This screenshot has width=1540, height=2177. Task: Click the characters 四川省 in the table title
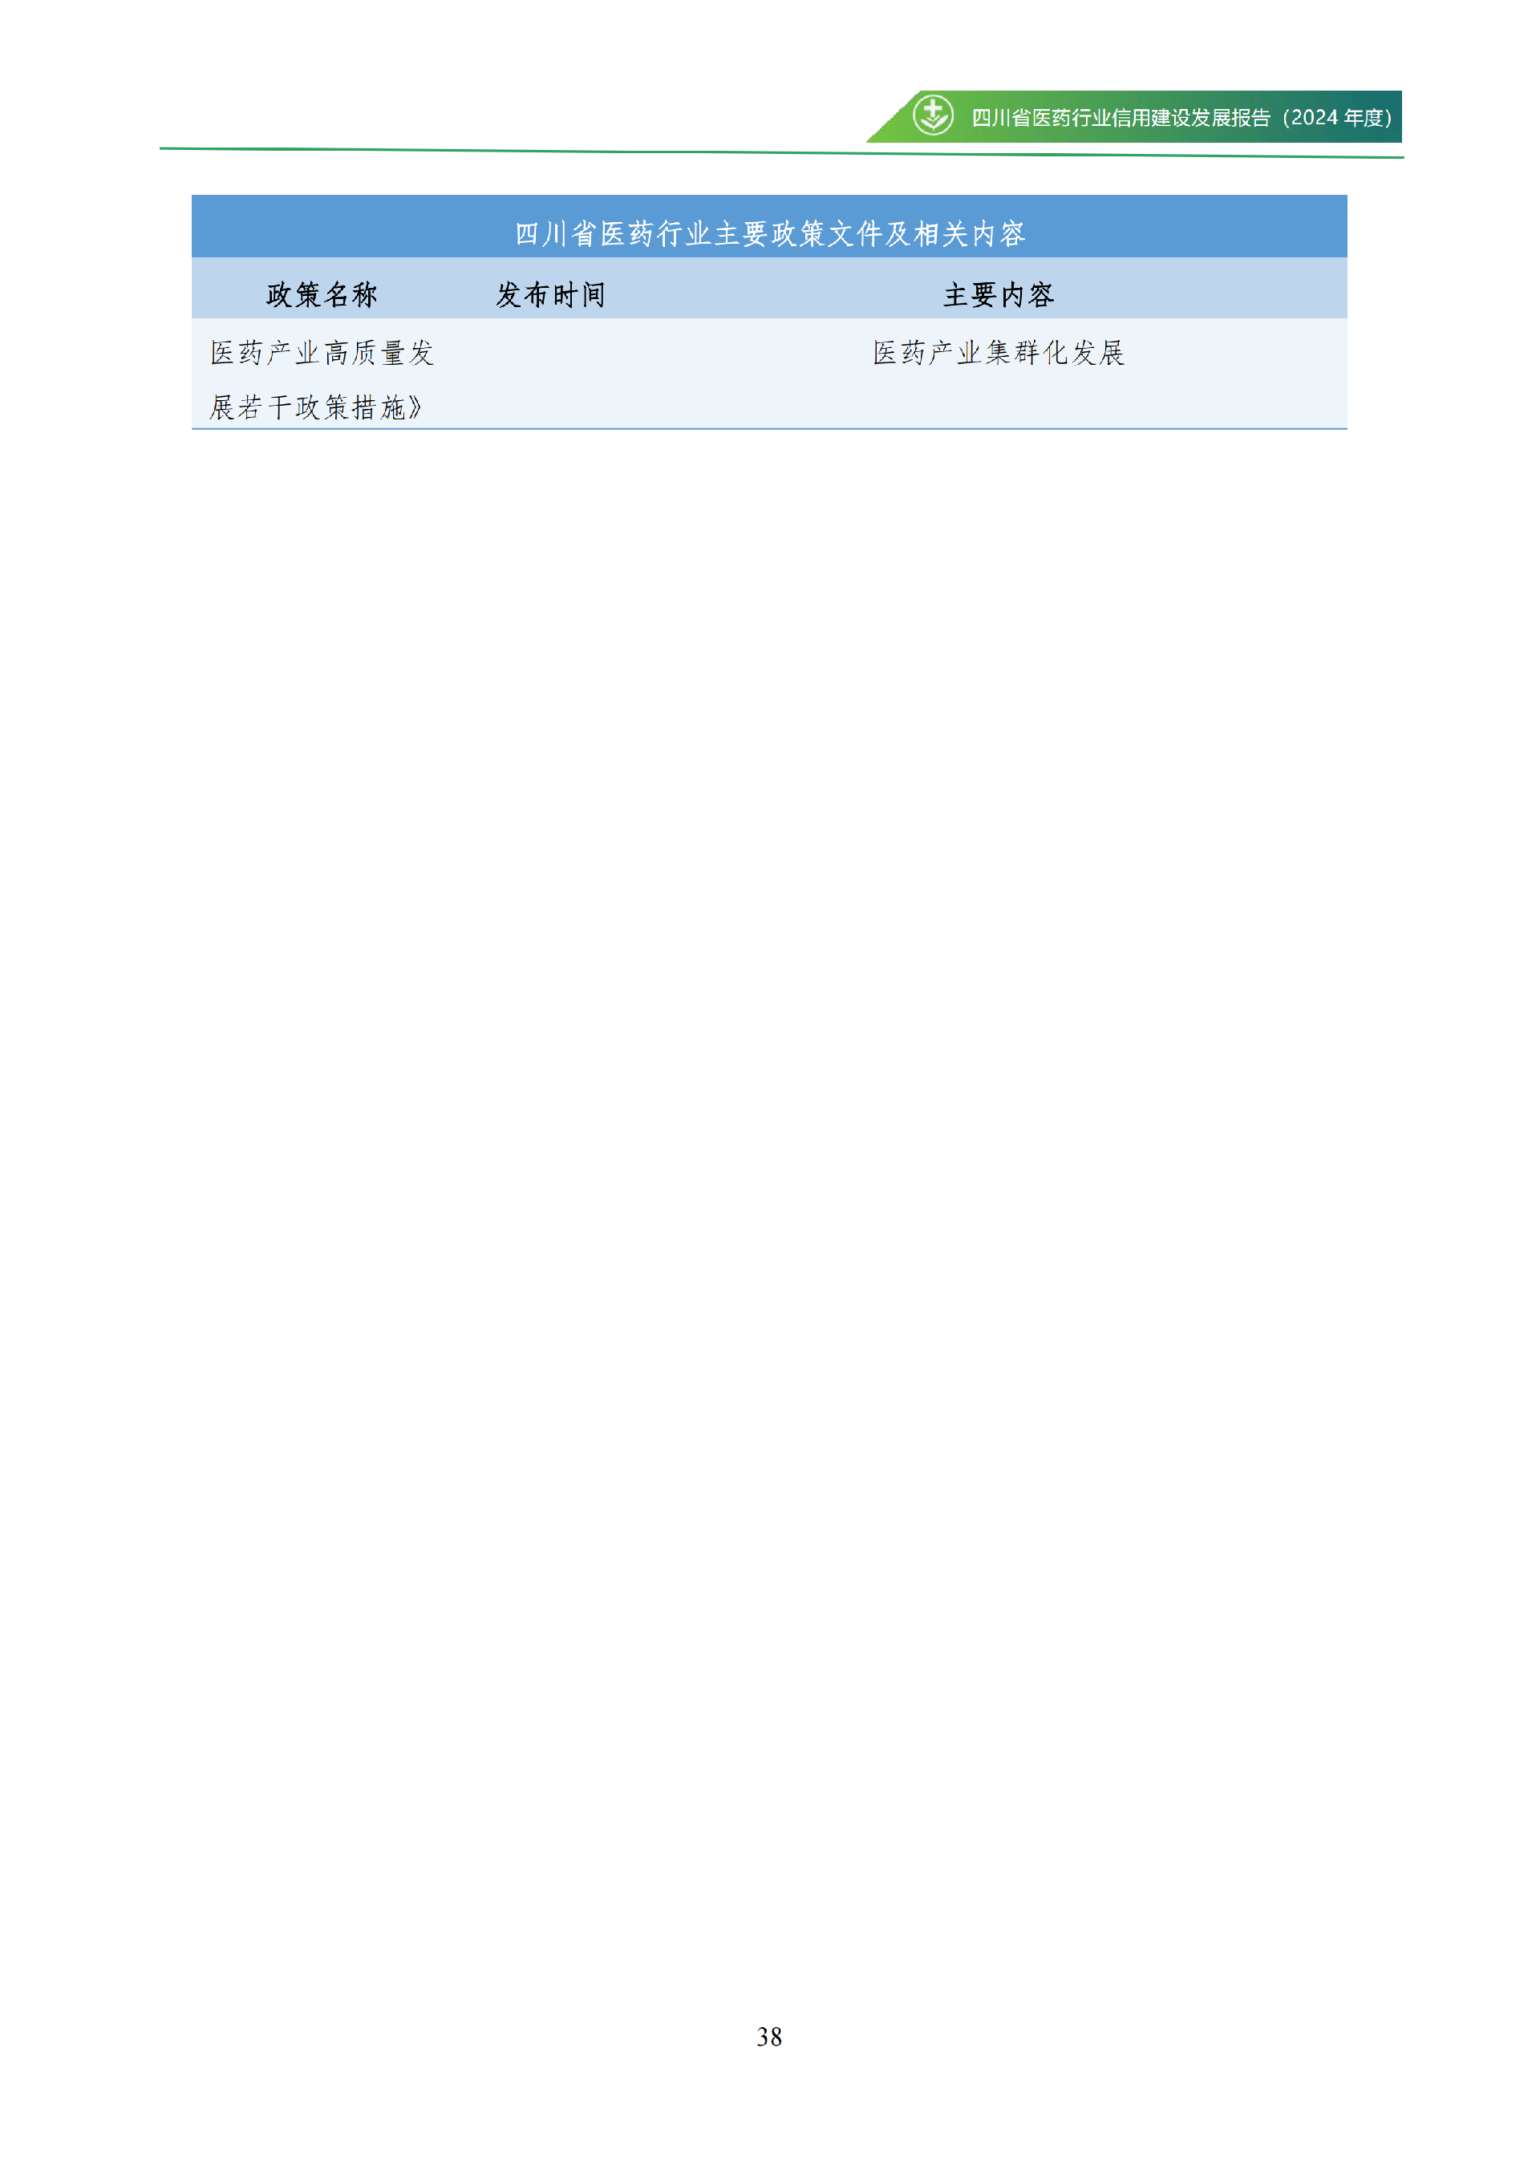click(x=555, y=233)
